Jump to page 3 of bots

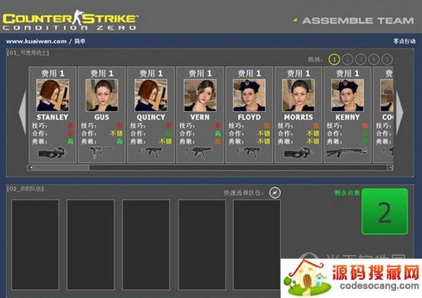coord(361,60)
